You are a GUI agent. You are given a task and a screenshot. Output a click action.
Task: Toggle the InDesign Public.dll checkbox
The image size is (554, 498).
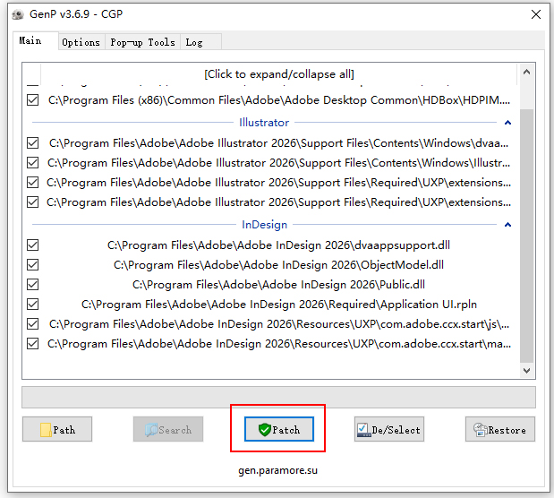(x=33, y=285)
